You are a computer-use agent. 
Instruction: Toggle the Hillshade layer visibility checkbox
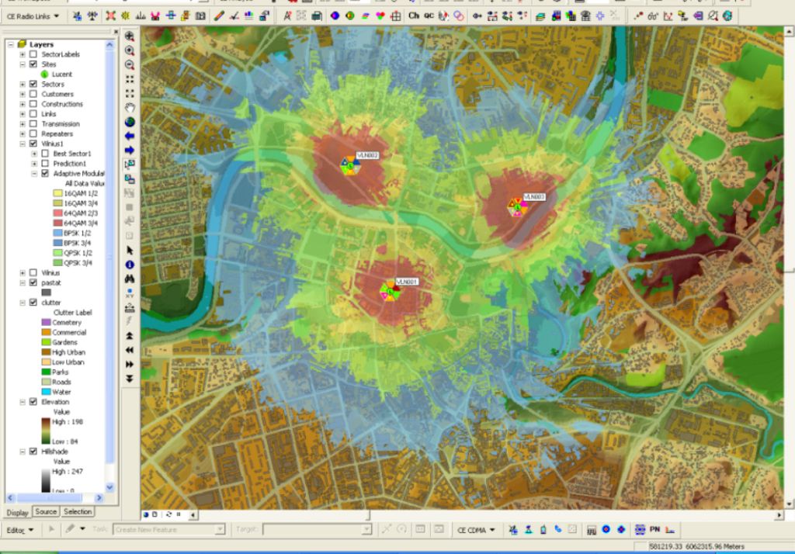pos(33,451)
